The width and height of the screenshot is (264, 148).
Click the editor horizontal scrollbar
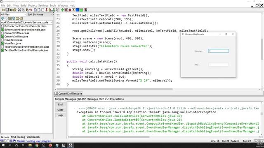pyautogui.click(x=115, y=89)
